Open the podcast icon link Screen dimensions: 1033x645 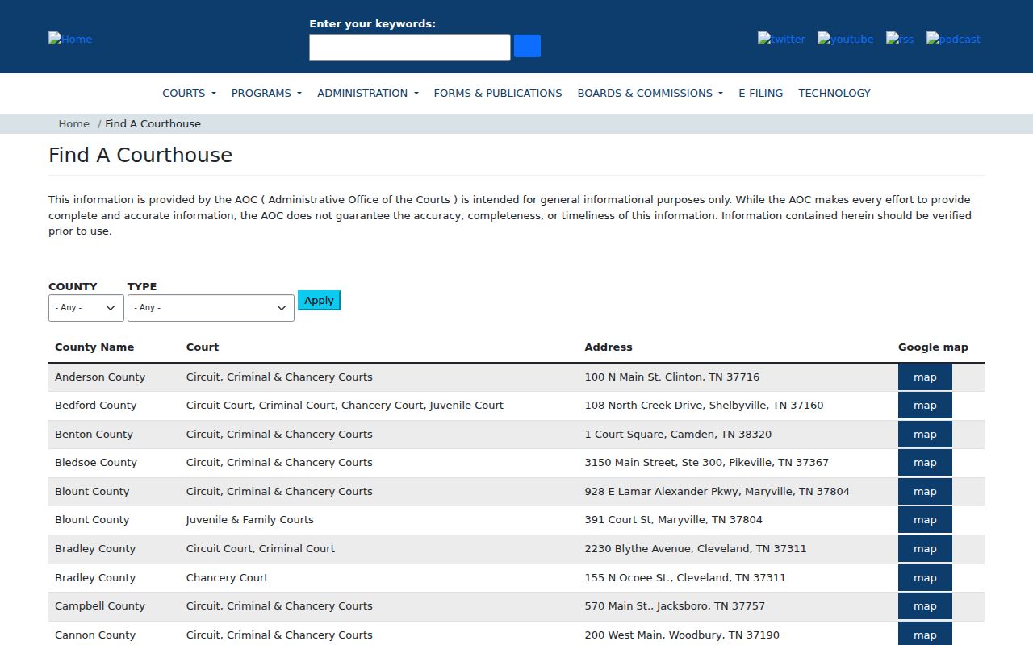tap(953, 39)
